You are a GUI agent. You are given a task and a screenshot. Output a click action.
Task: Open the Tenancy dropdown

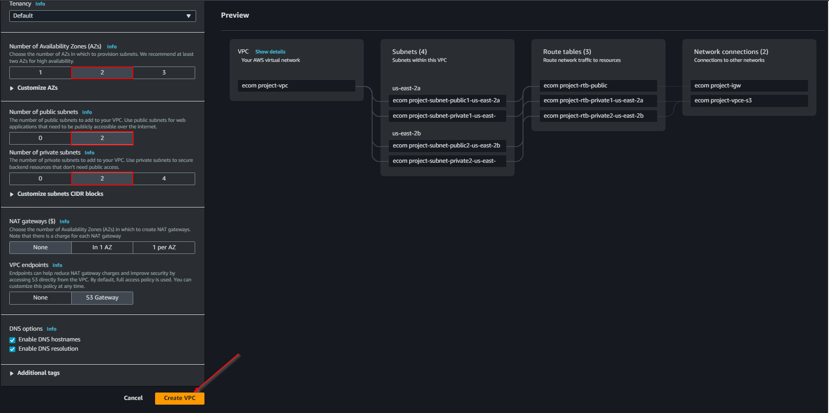[102, 16]
